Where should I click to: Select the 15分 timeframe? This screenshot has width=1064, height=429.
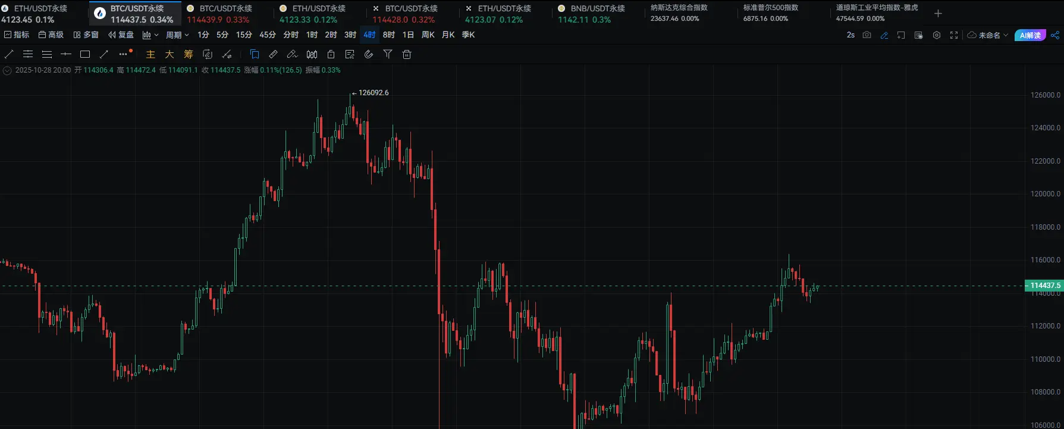[x=244, y=35]
